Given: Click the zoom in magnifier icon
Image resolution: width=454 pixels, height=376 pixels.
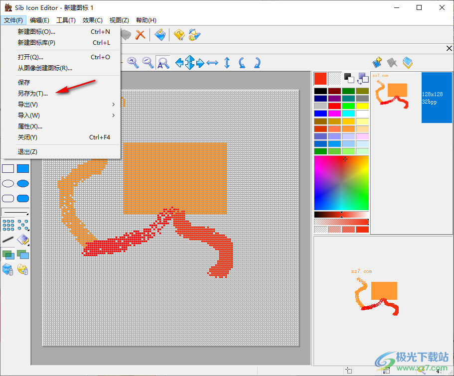Looking at the screenshot, I should point(133,63).
